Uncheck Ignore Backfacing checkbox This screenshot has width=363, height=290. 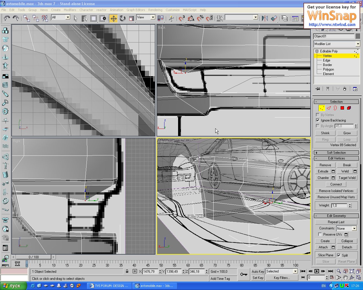point(318,120)
